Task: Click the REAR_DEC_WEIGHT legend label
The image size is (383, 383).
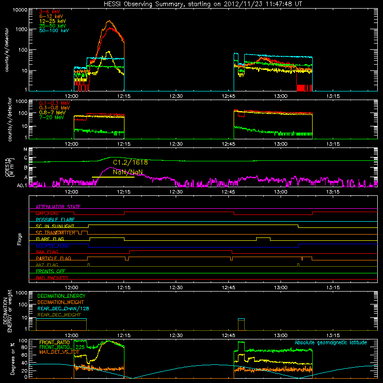Action: tap(59, 315)
